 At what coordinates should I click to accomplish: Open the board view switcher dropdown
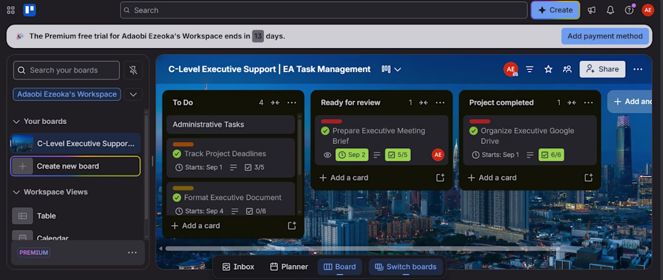pyautogui.click(x=392, y=69)
